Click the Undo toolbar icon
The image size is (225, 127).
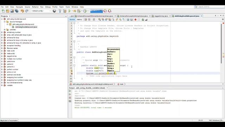click(x=22, y=11)
